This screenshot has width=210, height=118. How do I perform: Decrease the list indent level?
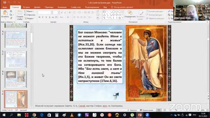(x=85, y=12)
